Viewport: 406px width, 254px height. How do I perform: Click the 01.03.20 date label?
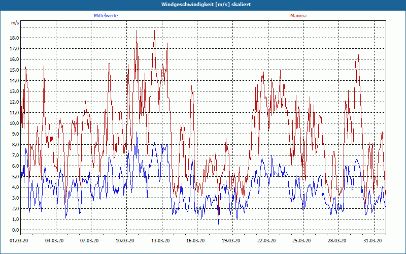19,241
